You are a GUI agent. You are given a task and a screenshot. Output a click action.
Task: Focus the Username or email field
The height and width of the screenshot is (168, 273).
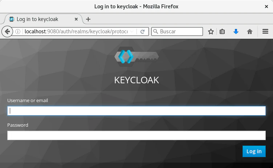point(136,111)
